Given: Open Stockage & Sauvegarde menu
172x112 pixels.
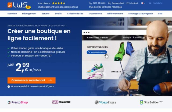Looking at the screenshot, I should (141, 14).
